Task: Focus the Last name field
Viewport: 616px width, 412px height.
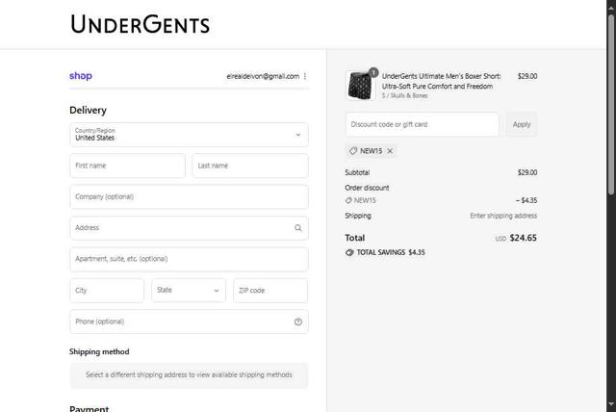Action: 250,166
